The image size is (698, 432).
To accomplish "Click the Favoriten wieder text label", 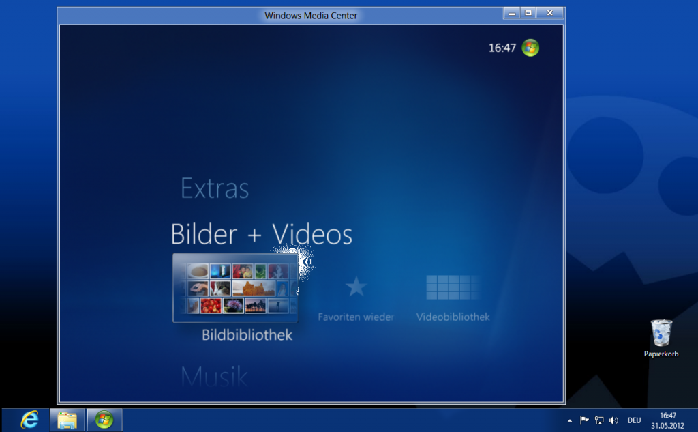I will click(356, 317).
